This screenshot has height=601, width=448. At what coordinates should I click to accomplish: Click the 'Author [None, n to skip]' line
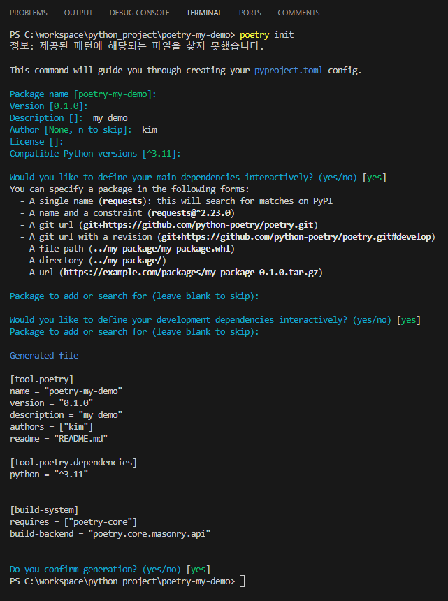pos(83,130)
